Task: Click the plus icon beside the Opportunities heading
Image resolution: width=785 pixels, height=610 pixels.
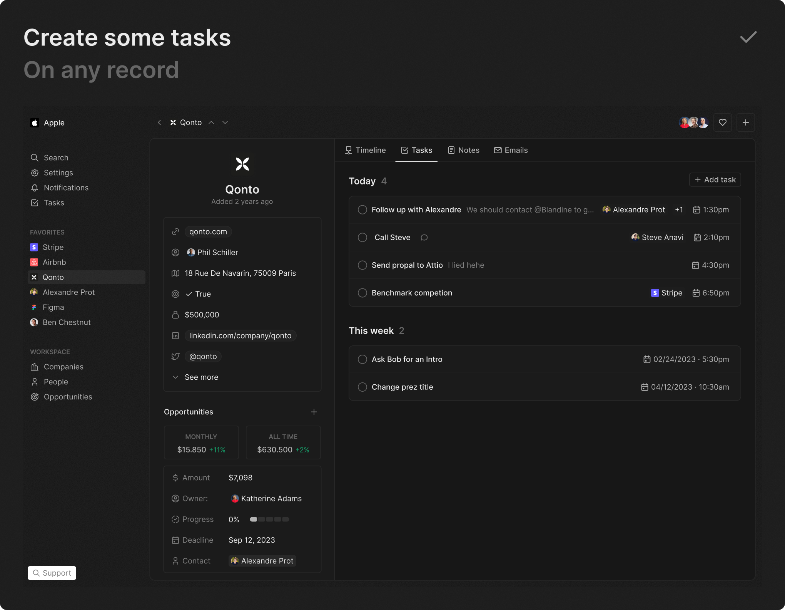Action: (314, 412)
